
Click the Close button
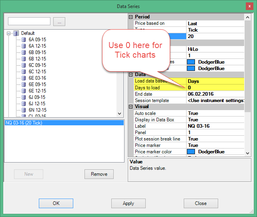click(201, 203)
